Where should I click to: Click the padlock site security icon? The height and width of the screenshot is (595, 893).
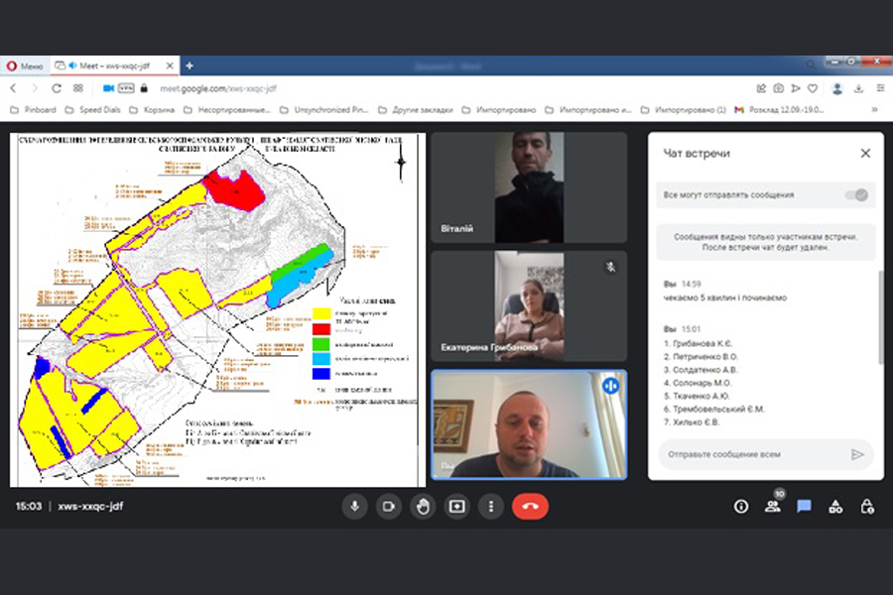click(x=144, y=88)
